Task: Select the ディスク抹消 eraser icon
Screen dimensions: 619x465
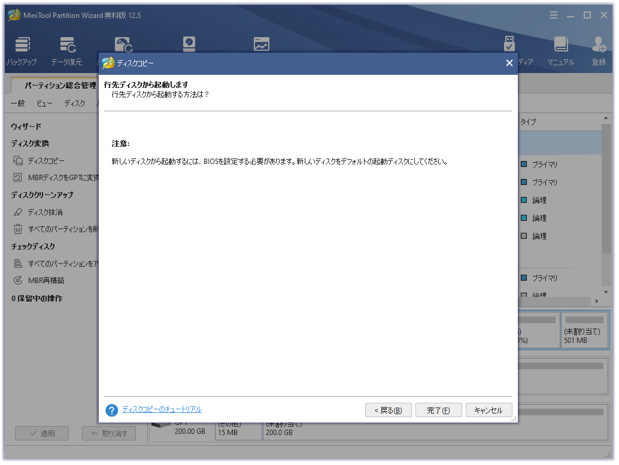Action: [19, 211]
